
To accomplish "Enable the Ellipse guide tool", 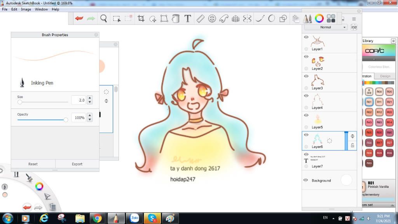I will click(x=212, y=19).
